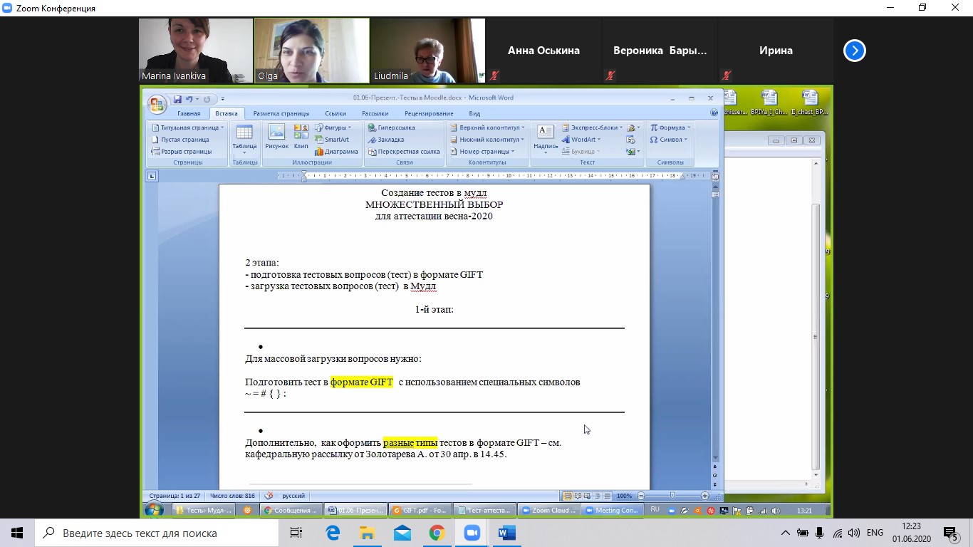Open File Explorer from Windows taskbar
This screenshot has height=547, width=973.
(x=367, y=533)
